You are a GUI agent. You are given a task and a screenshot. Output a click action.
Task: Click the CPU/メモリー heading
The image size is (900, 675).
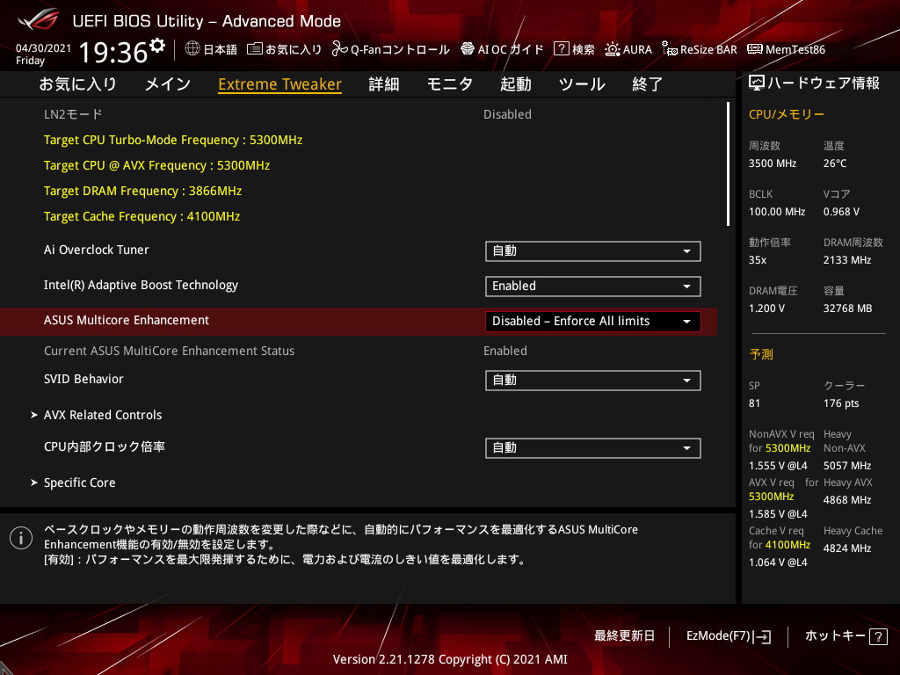point(787,114)
